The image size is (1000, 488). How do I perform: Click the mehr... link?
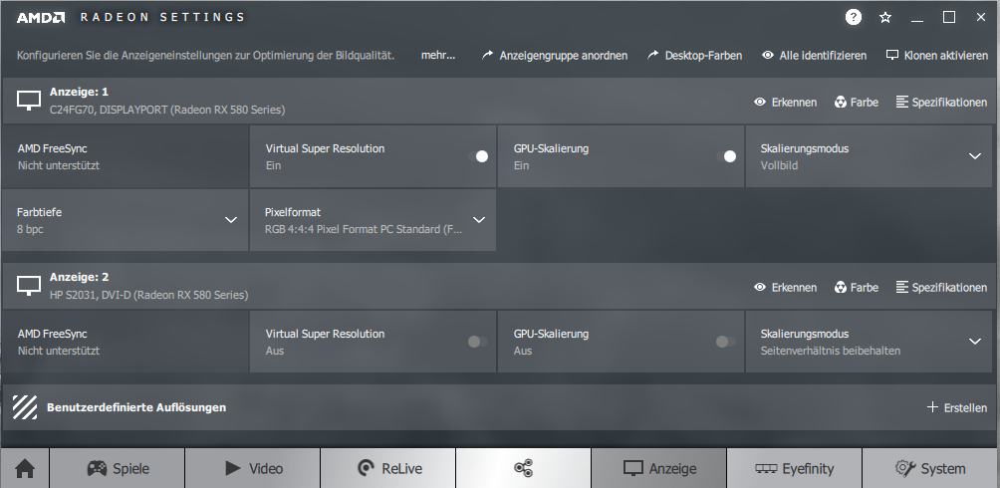(438, 56)
